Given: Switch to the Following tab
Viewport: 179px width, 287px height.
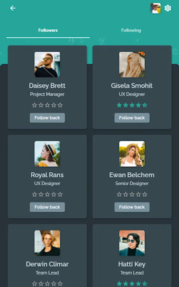Looking at the screenshot, I should [x=131, y=30].
